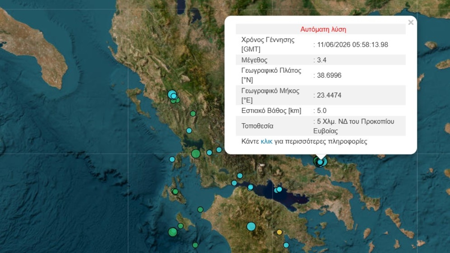Image resolution: width=450 pixels, height=253 pixels.
Task: Select the large cyan marker in Epirus
Action: [172, 94]
